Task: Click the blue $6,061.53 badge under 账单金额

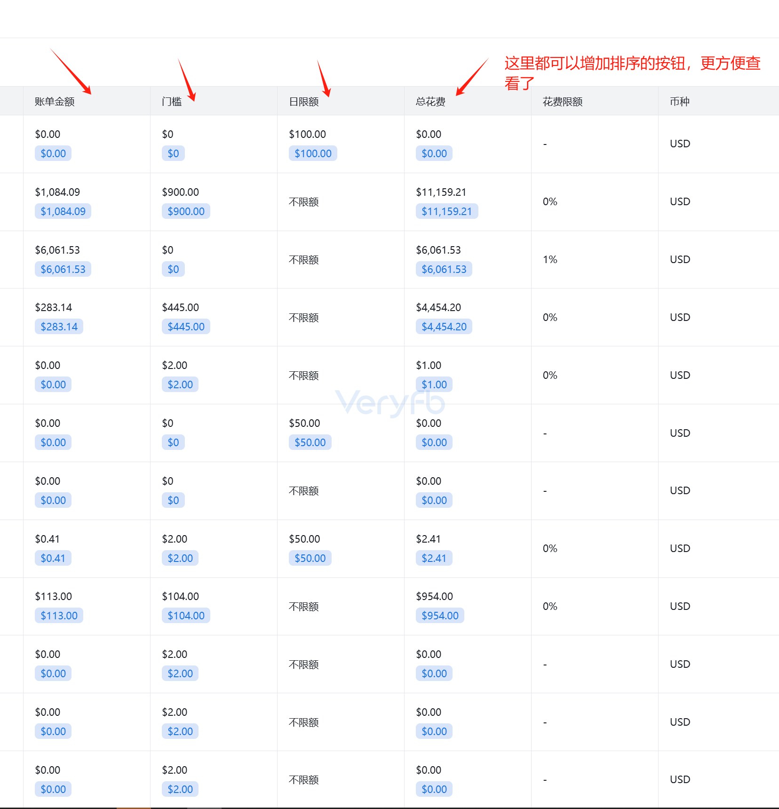Action: [x=63, y=269]
